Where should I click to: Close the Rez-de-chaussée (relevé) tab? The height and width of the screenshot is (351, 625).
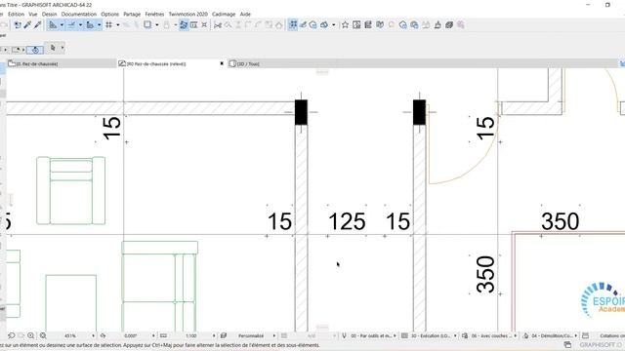point(222,63)
